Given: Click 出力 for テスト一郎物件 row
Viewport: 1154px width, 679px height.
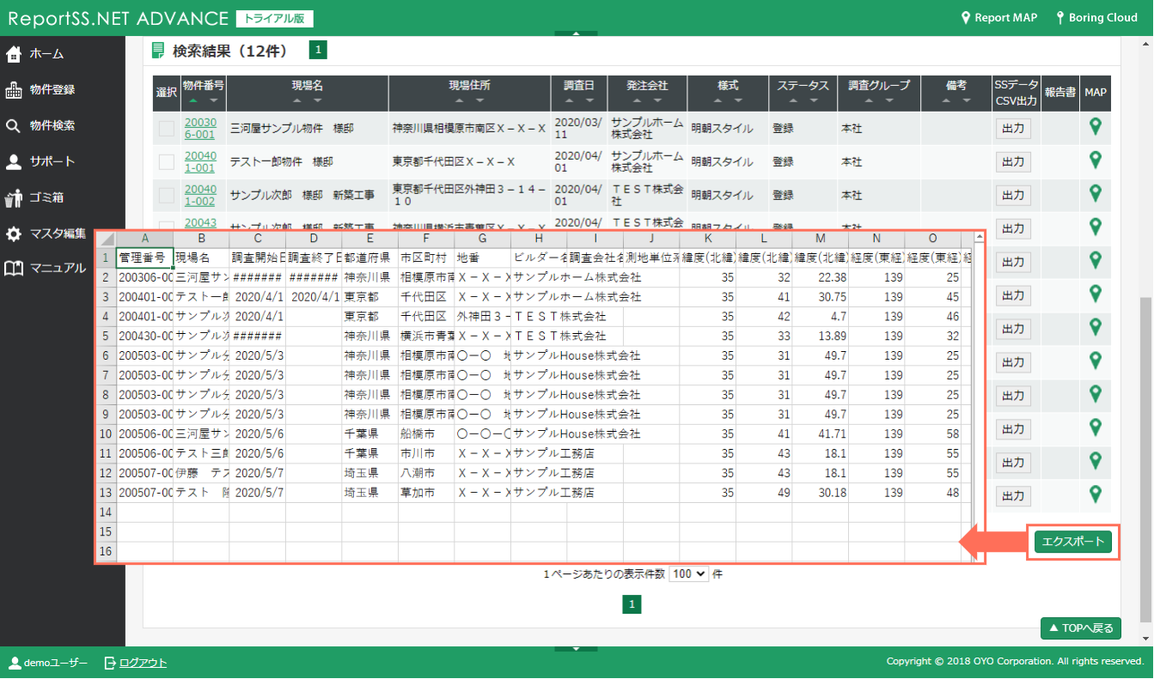Looking at the screenshot, I should (1013, 162).
